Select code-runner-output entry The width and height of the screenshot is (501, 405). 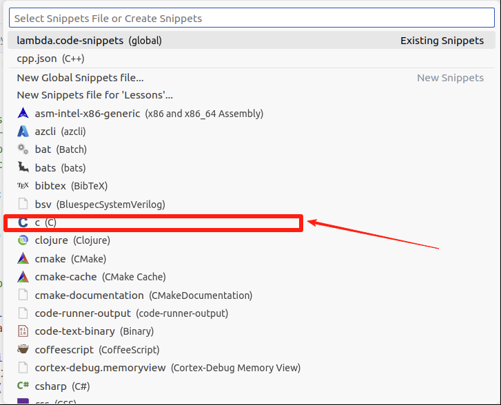[252, 313]
